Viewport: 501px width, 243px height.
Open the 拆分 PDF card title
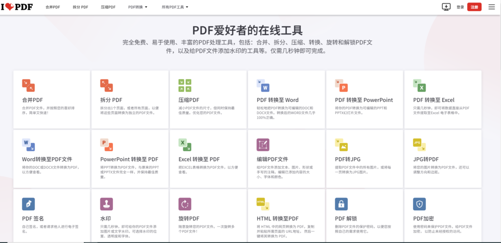[x=111, y=100]
